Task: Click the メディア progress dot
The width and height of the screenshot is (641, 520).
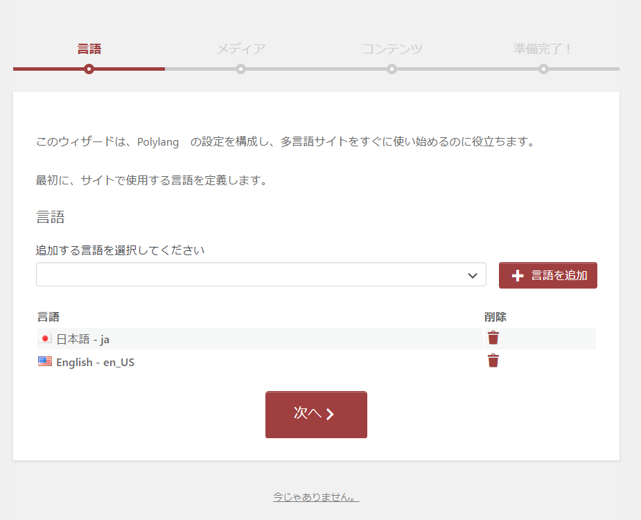Action: 240,69
